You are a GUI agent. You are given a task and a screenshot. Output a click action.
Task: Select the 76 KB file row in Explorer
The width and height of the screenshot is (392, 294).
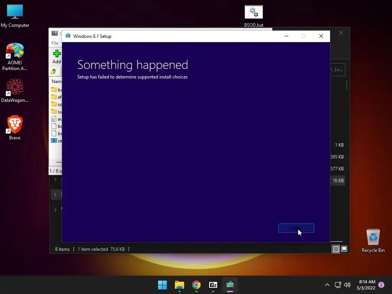[338, 181]
